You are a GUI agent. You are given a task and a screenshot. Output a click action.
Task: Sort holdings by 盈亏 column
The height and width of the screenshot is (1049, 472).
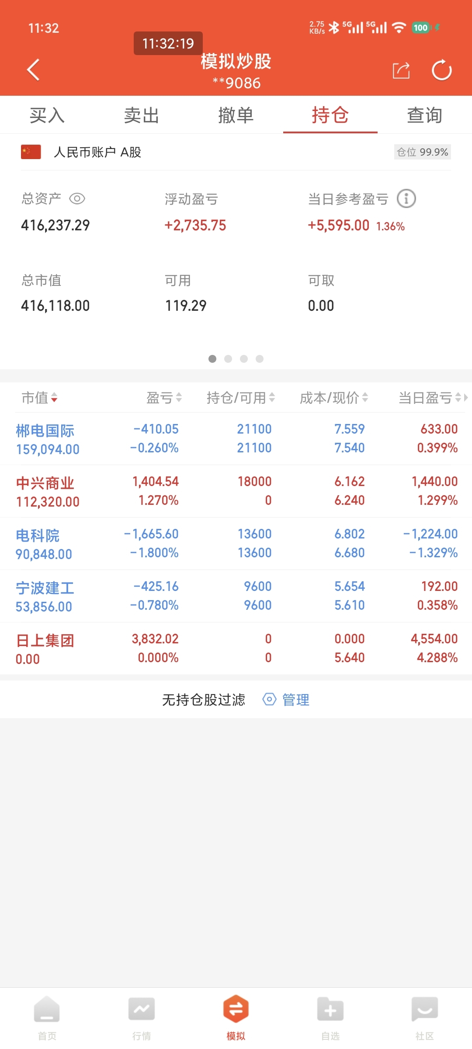[164, 398]
